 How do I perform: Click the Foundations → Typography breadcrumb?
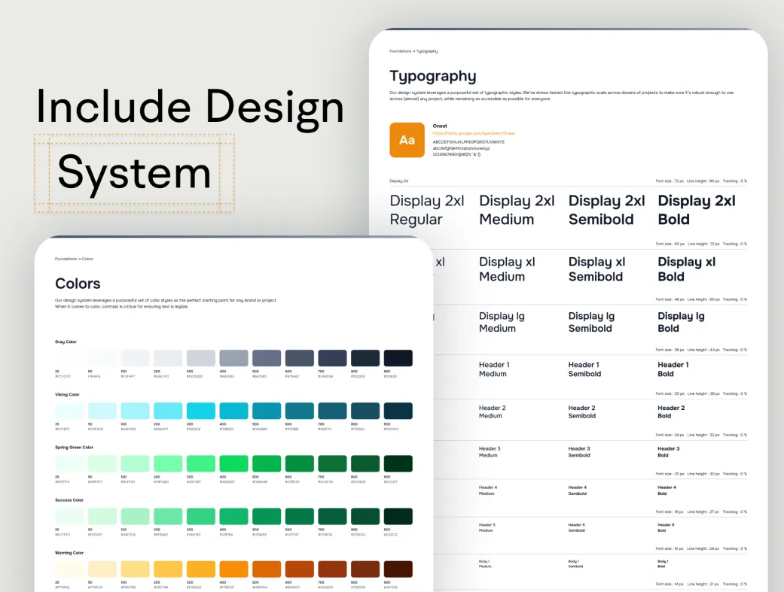[413, 51]
